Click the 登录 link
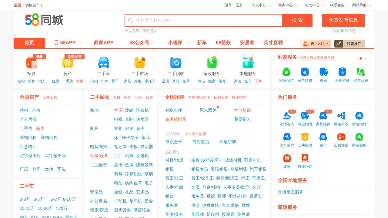The width and height of the screenshot is (388, 218). click(x=229, y=5)
